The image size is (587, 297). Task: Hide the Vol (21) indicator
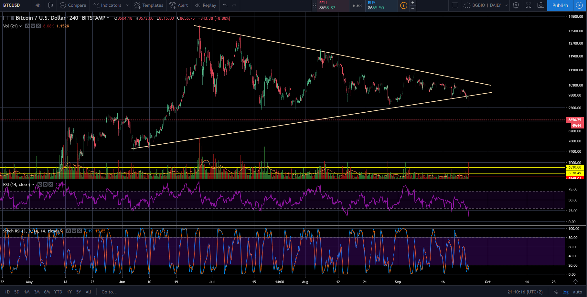pos(27,26)
